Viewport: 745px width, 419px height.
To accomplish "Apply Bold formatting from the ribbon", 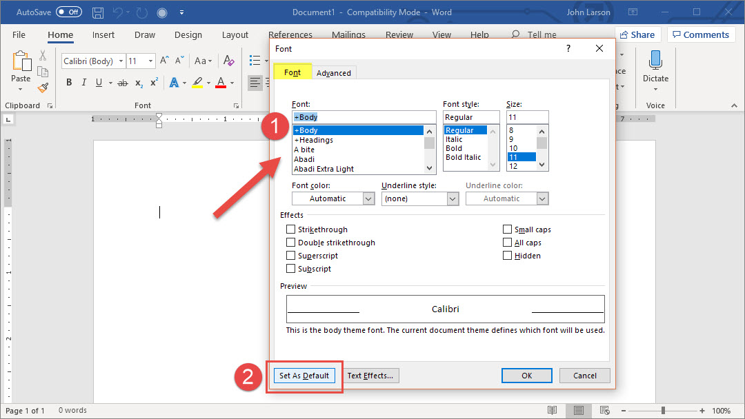I will [69, 83].
